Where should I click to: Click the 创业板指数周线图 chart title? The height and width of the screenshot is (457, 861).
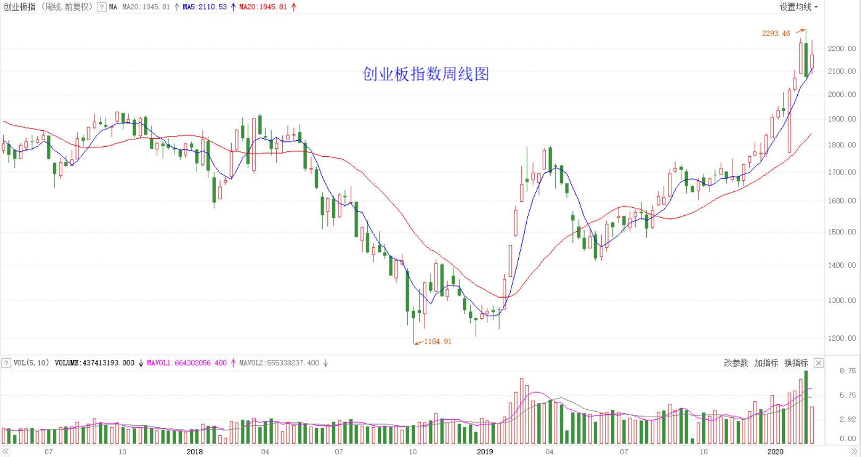tap(426, 74)
